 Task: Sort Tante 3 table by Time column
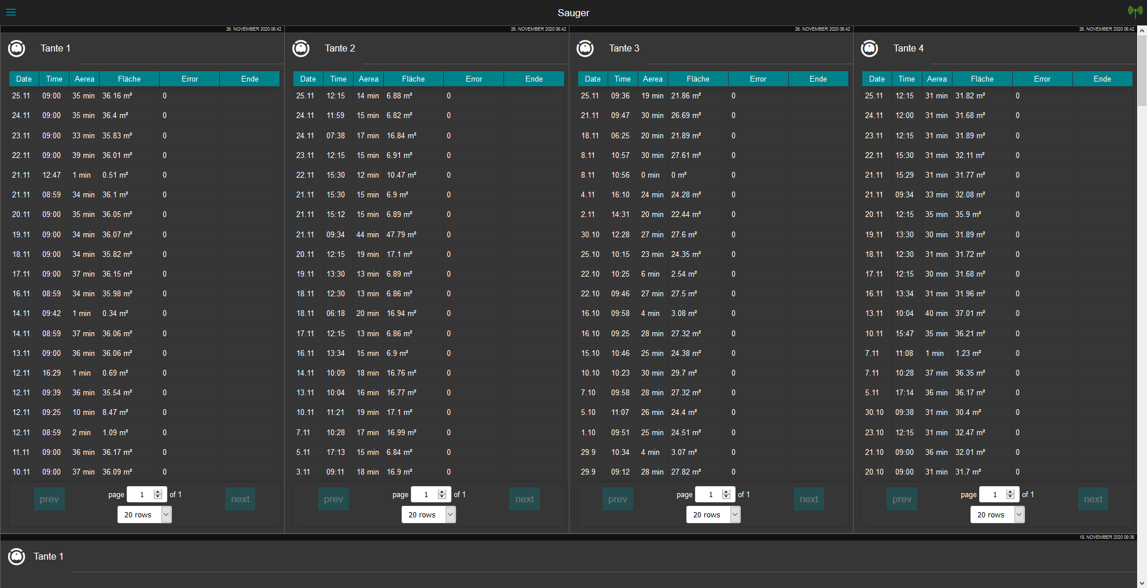click(623, 79)
